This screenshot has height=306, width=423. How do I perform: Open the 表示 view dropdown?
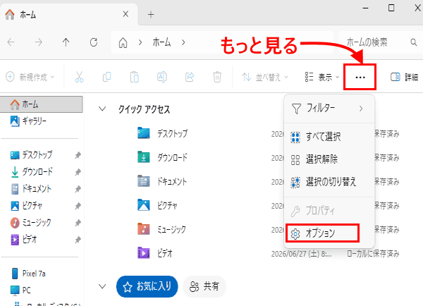pos(322,77)
